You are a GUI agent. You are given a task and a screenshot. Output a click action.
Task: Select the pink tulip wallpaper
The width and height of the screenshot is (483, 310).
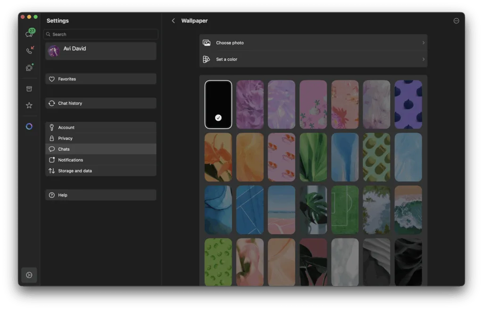coord(250,262)
